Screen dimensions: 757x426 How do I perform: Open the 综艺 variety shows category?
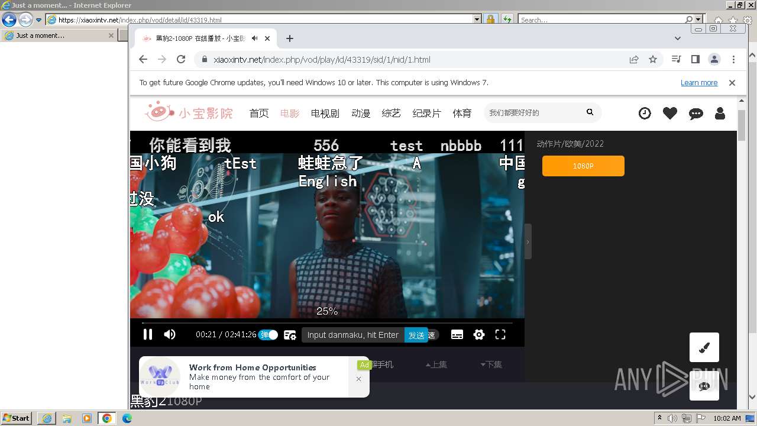[x=392, y=113]
